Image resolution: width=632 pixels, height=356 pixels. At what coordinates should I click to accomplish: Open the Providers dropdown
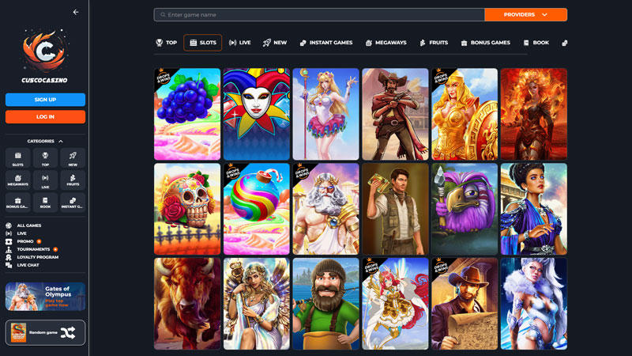tap(525, 14)
